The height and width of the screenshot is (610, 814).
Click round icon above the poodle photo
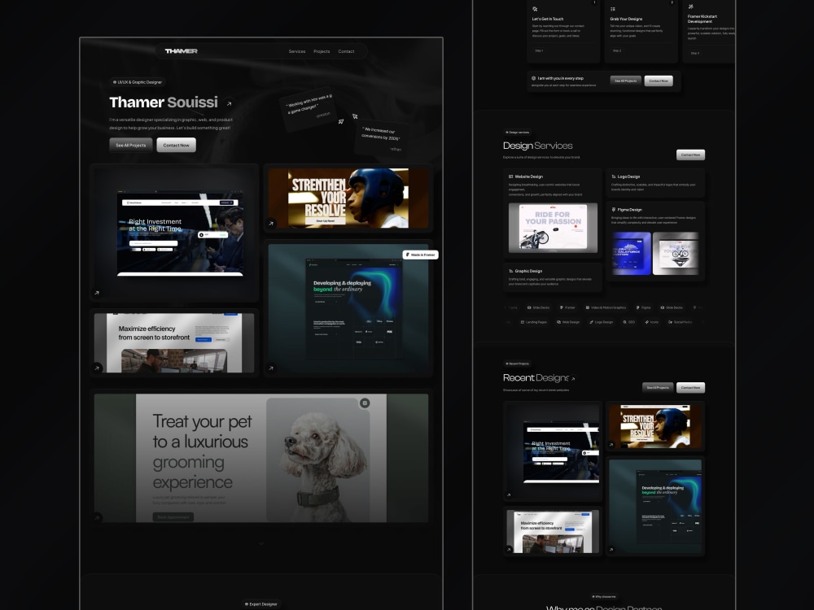point(365,403)
